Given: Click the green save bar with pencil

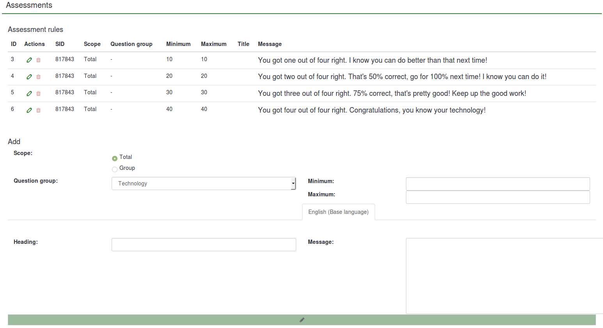Looking at the screenshot, I should click(302, 320).
